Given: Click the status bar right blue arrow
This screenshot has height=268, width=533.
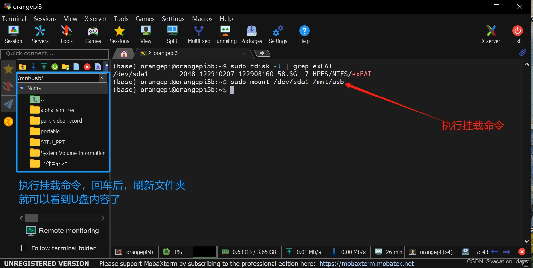Looking at the screenshot, I should coord(507,252).
